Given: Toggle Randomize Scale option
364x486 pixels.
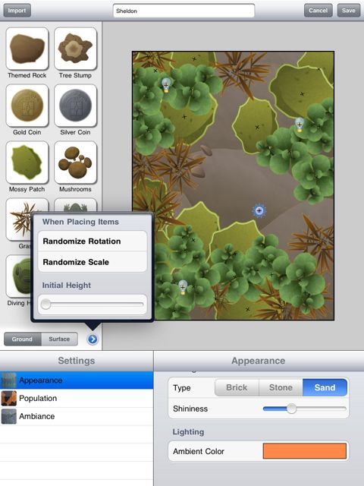Looking at the screenshot, I should click(x=93, y=262).
